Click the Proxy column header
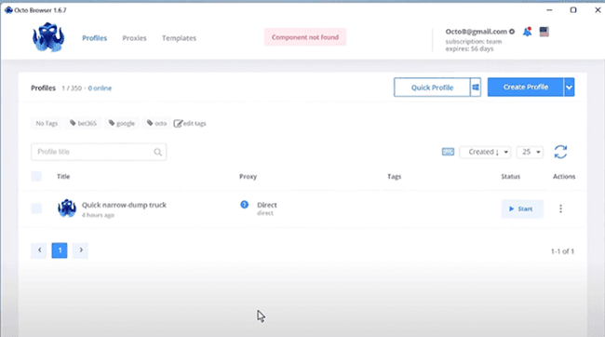The height and width of the screenshot is (337, 605). [249, 177]
